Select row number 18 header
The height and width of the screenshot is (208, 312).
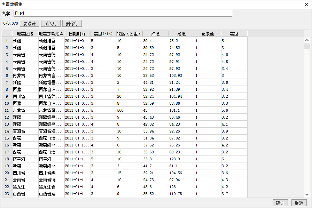point(7,159)
